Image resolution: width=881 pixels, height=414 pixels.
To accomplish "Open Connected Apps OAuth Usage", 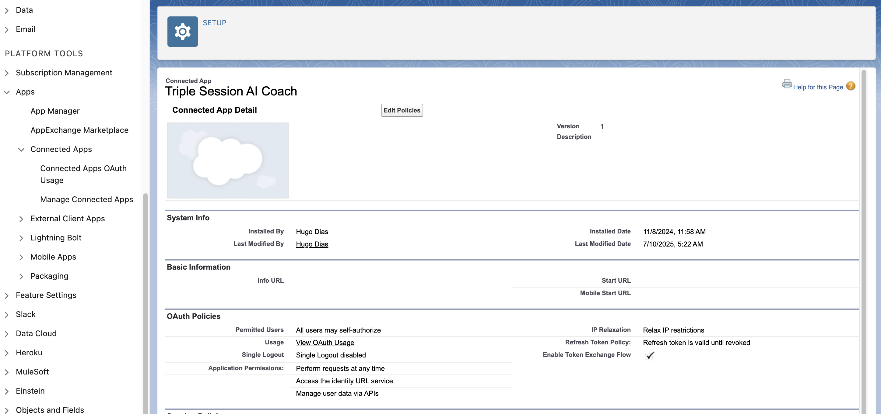I will (x=83, y=174).
